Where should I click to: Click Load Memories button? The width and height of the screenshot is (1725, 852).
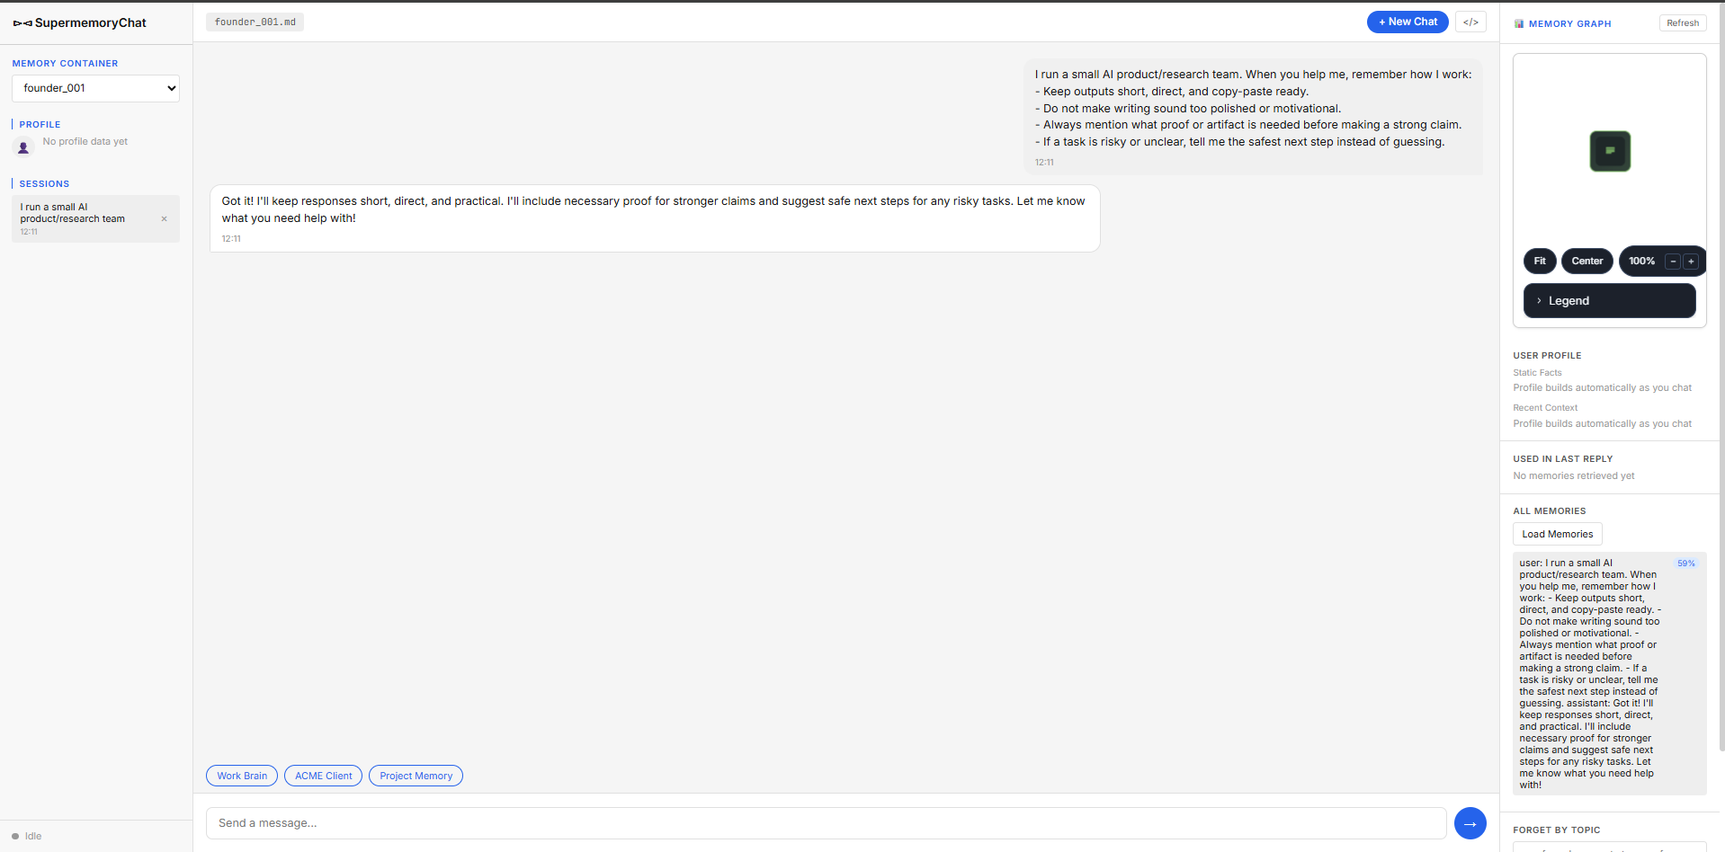[x=1557, y=534]
